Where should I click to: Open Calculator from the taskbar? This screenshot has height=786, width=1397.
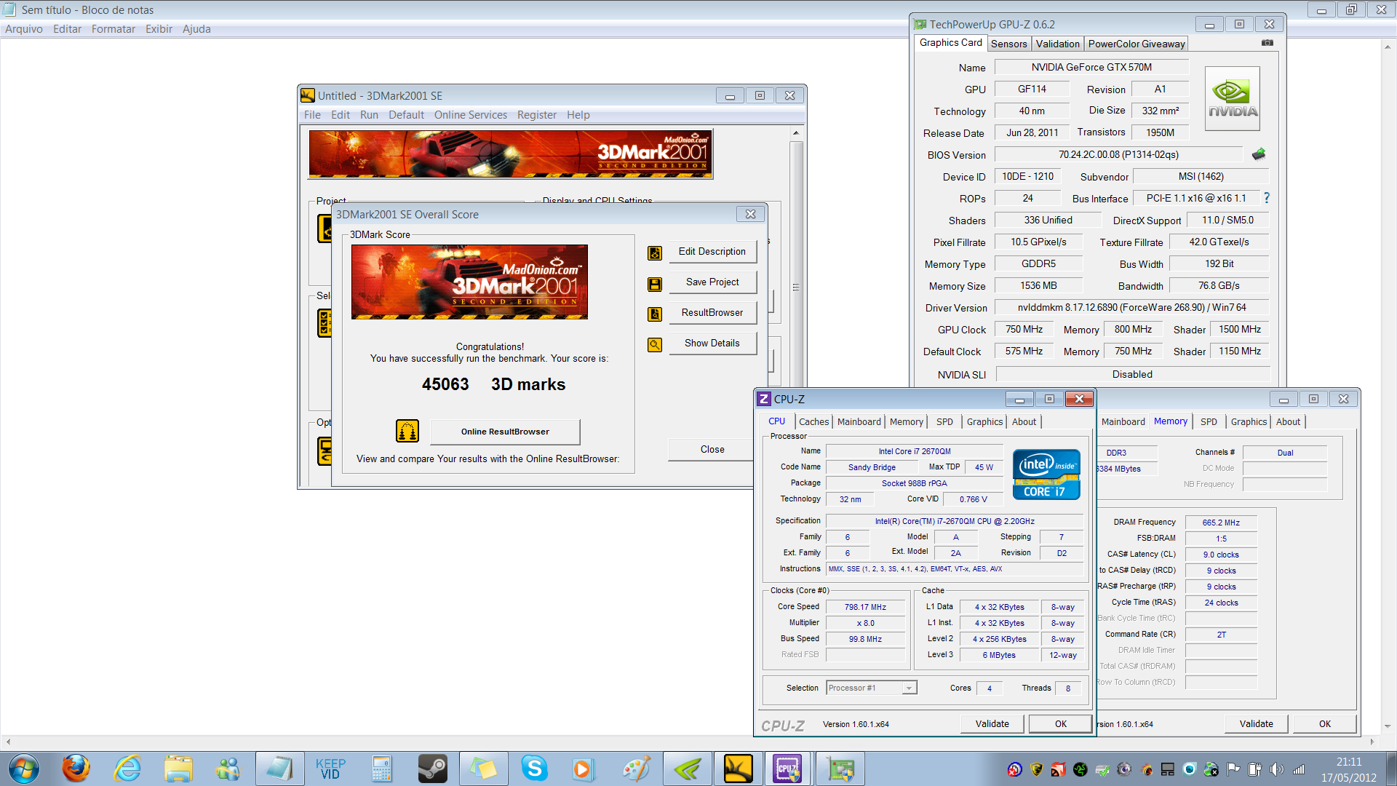(381, 769)
